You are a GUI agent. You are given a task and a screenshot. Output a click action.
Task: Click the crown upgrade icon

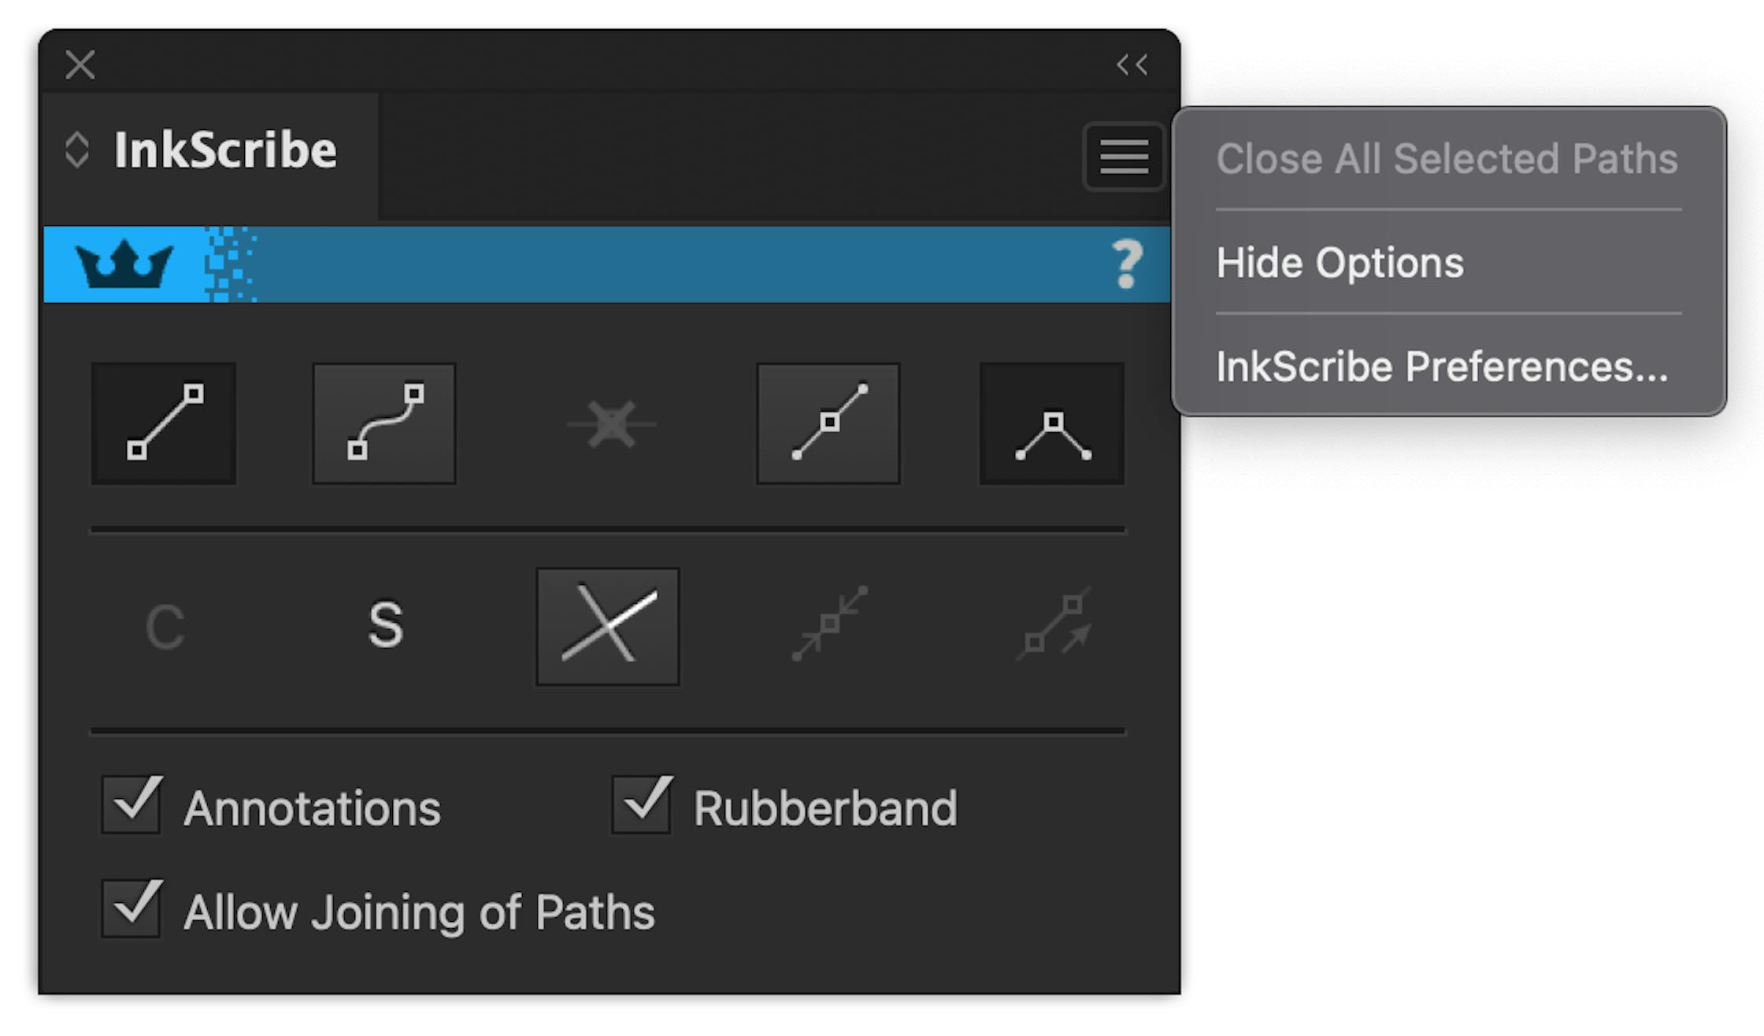[126, 263]
